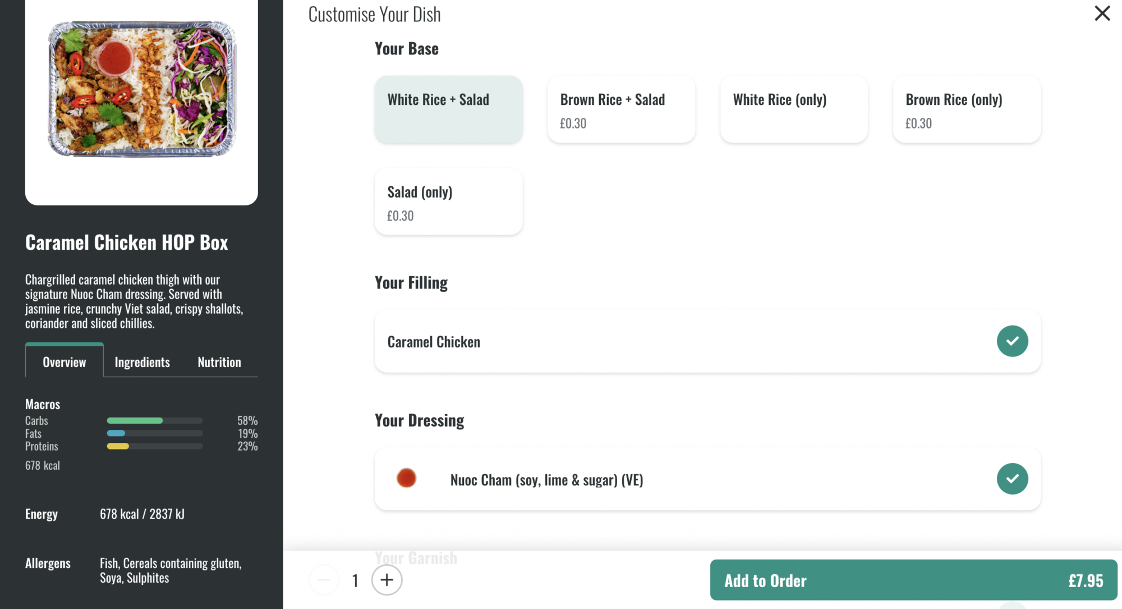The height and width of the screenshot is (609, 1122).
Task: Pick the White Rice (only) option
Action: (x=794, y=109)
